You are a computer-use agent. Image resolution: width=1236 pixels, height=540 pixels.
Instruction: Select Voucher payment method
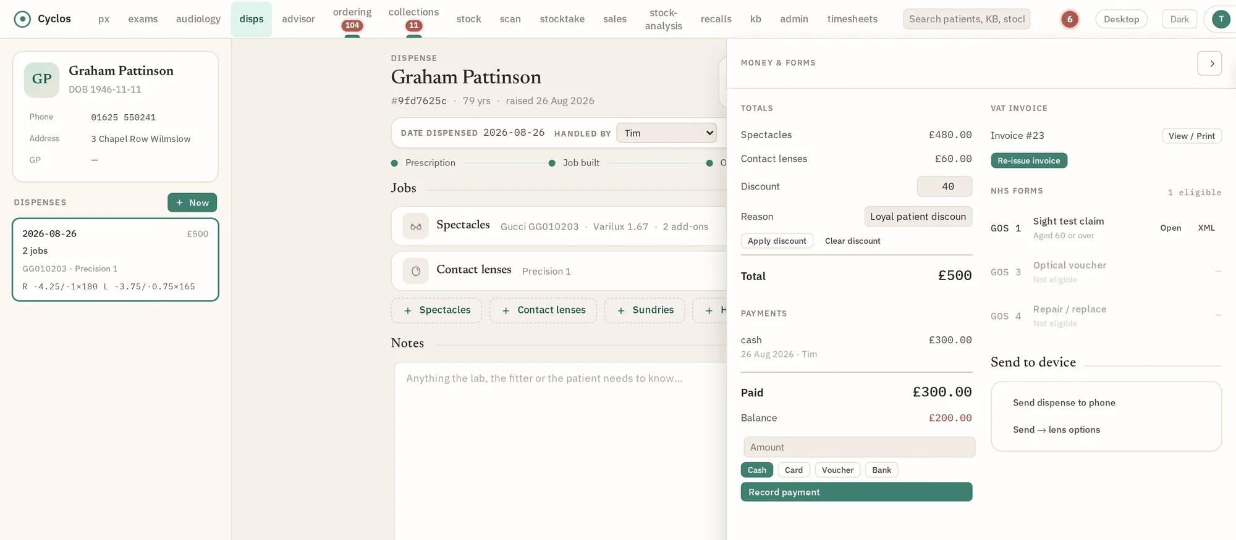pos(837,470)
